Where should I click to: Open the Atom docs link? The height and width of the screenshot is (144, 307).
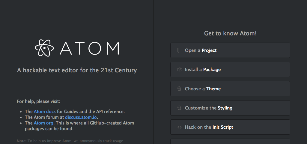(45, 112)
